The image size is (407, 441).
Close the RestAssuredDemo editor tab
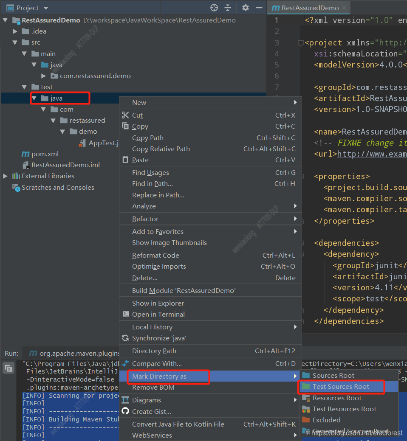pos(344,8)
